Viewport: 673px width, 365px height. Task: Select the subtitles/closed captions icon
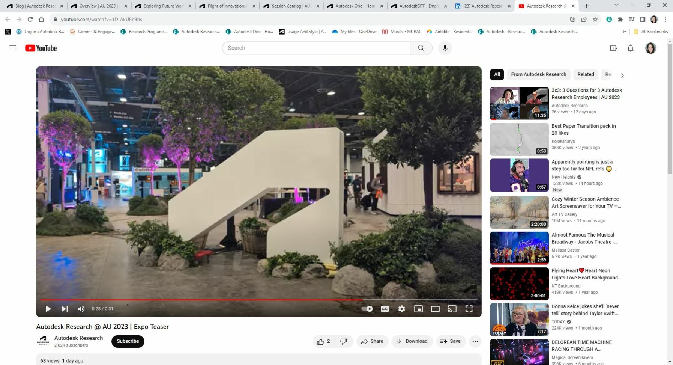point(384,309)
